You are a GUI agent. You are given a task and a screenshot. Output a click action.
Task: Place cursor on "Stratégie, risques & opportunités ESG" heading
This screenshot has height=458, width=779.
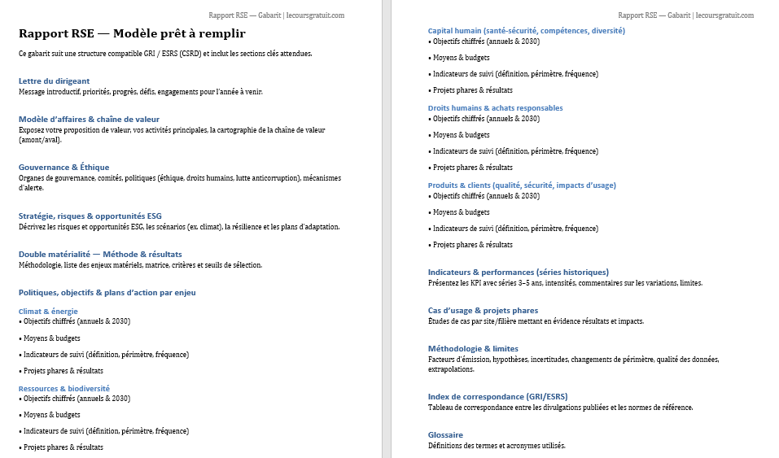[90, 216]
